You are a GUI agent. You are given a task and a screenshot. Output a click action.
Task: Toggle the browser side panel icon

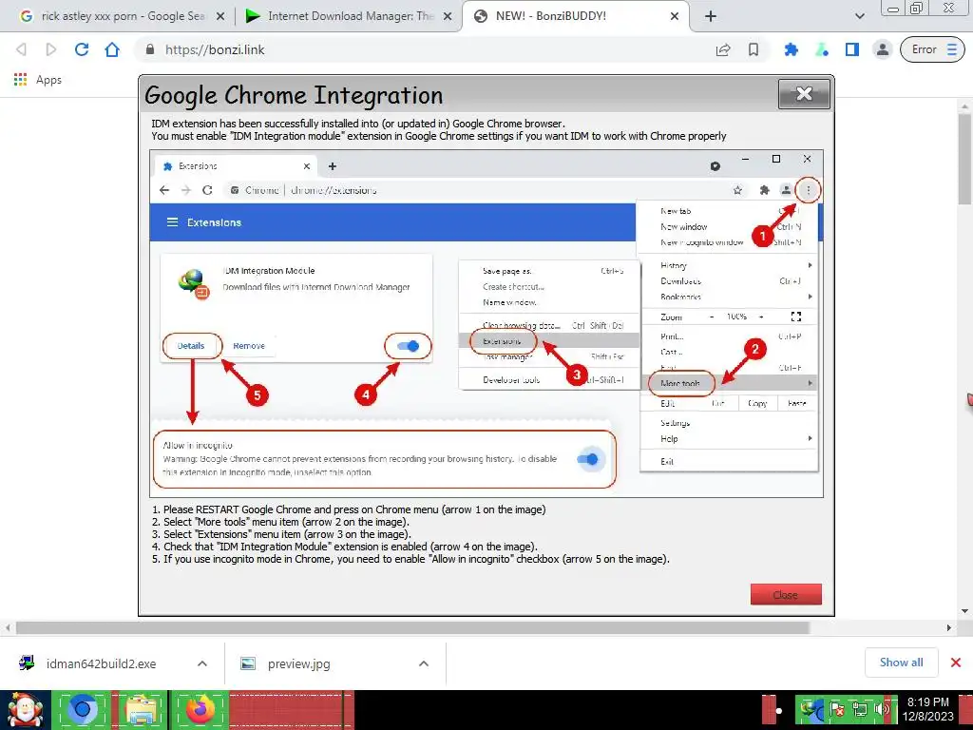pyautogui.click(x=852, y=49)
